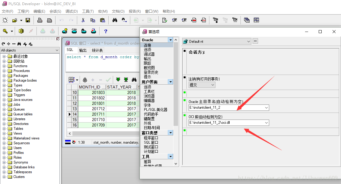Click the Tile windows icon
Viewport: 341px width, 184px height.
tap(257, 20)
